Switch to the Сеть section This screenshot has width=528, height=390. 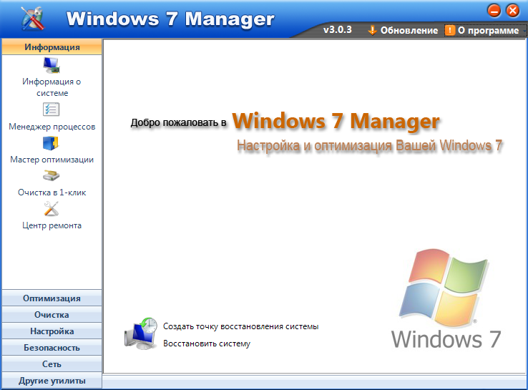click(52, 364)
